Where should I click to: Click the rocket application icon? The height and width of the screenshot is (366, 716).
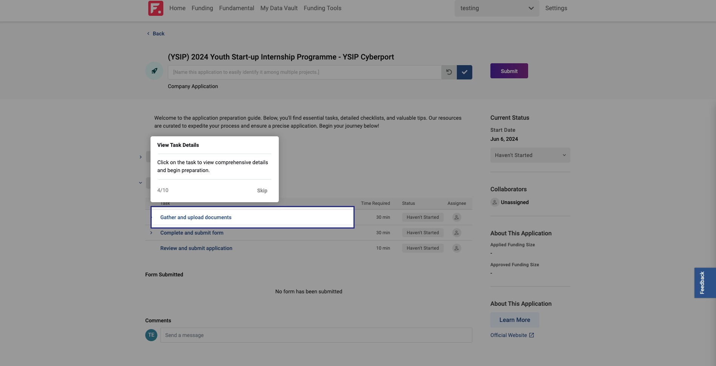point(154,71)
